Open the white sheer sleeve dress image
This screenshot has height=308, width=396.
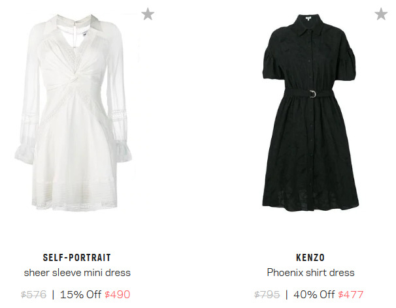[73, 112]
